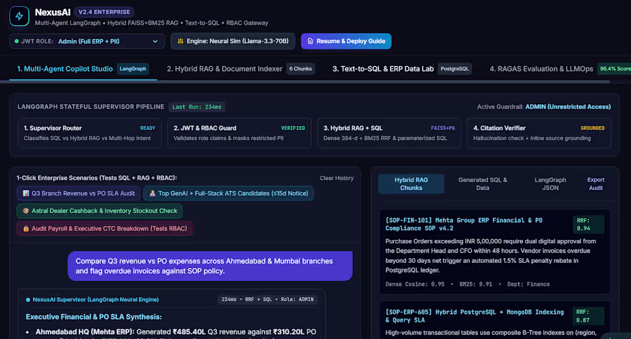Screen dimensions: 631x339
Task: Click the user message about Q3 revenue comparison
Action: click(210, 266)
